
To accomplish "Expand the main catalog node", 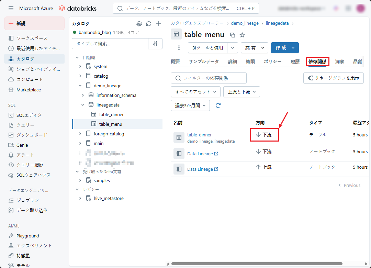I will (80, 143).
